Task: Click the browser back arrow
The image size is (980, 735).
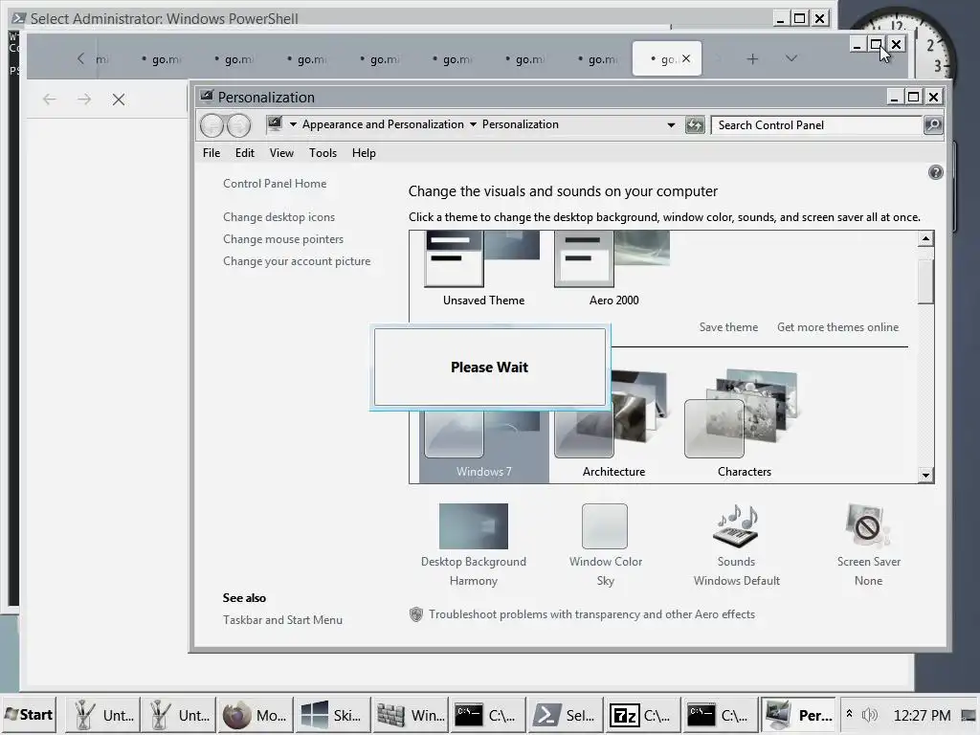Action: point(50,100)
